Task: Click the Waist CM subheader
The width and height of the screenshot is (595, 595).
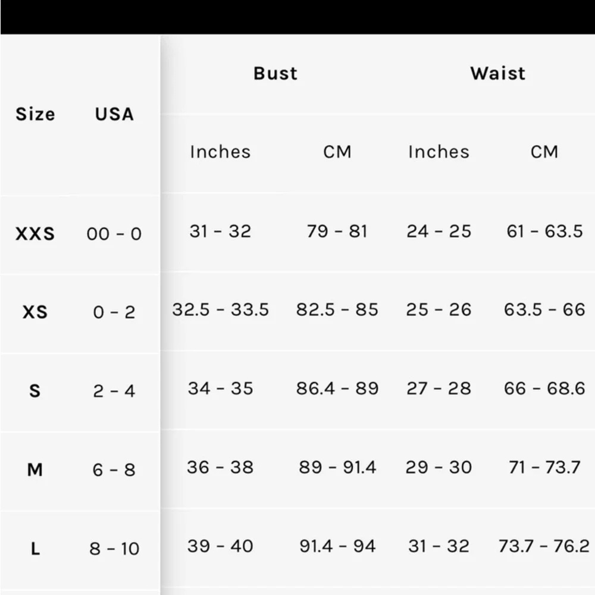Action: point(544,152)
